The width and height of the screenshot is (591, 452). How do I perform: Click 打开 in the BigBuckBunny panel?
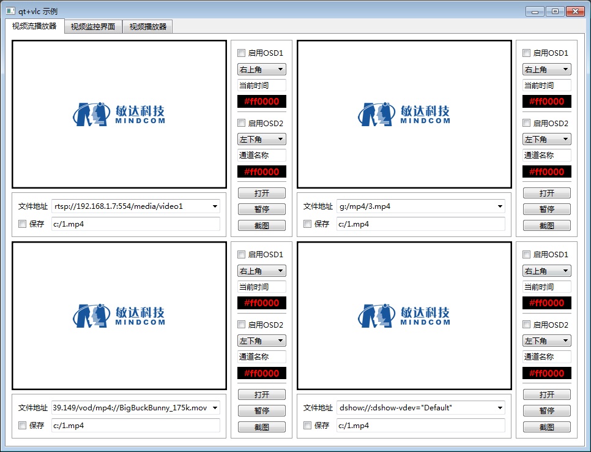point(262,394)
